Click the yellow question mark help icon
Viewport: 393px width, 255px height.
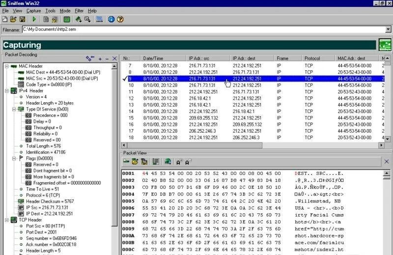click(x=120, y=19)
